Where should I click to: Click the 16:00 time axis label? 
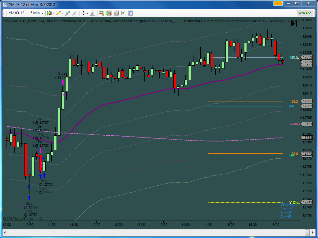click(275, 225)
